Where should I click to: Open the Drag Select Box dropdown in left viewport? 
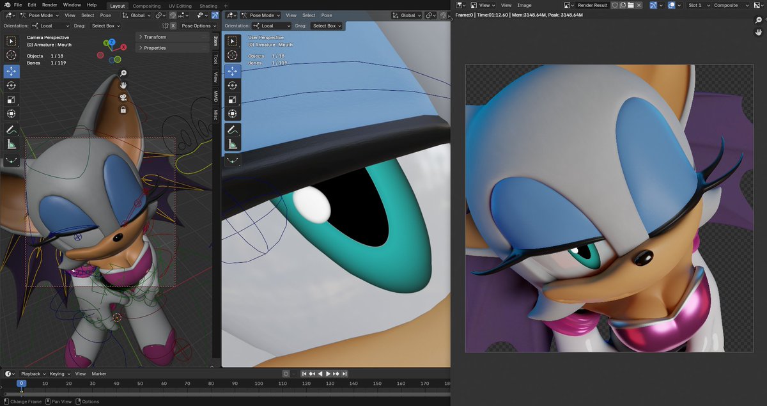coord(105,26)
